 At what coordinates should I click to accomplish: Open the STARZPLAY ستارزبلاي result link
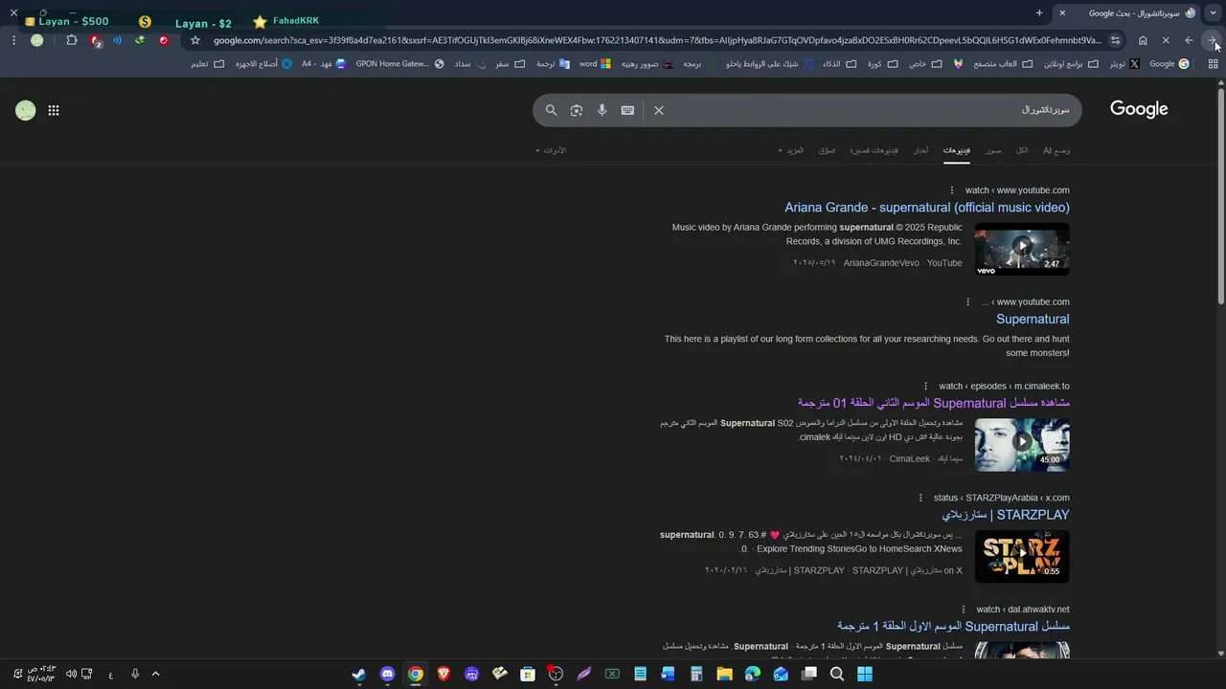coord(1006,515)
